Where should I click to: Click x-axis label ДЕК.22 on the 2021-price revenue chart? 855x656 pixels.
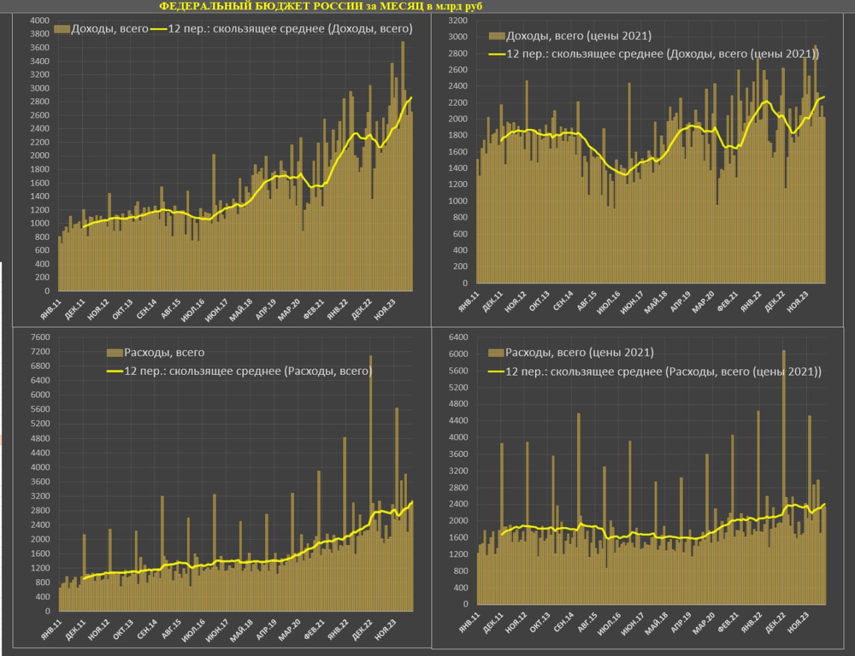point(775,302)
